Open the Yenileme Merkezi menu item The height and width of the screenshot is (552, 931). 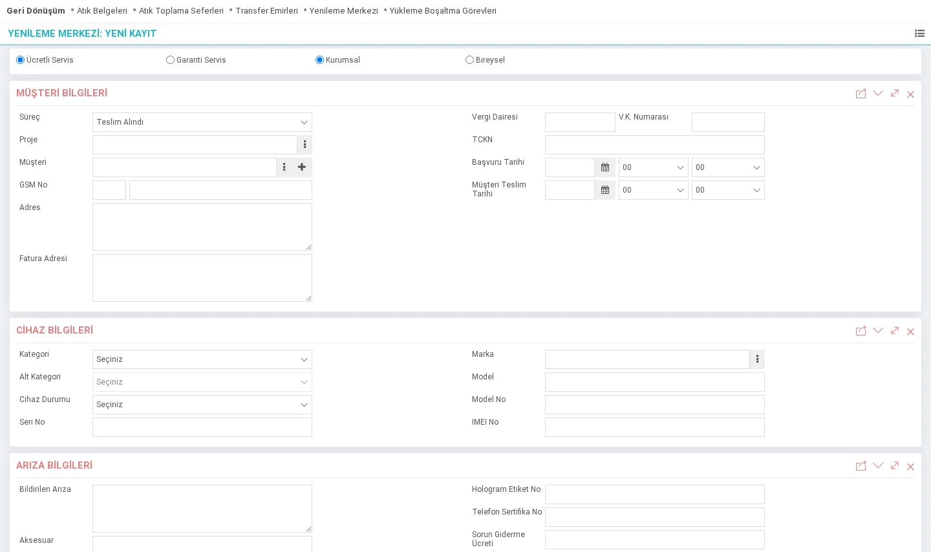coord(344,11)
